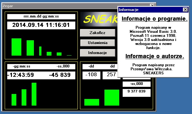Viewport: 192px width, 114px height.
Task: Click the short wide green bar under -dd
Action: pyautogui.click(x=92, y=102)
